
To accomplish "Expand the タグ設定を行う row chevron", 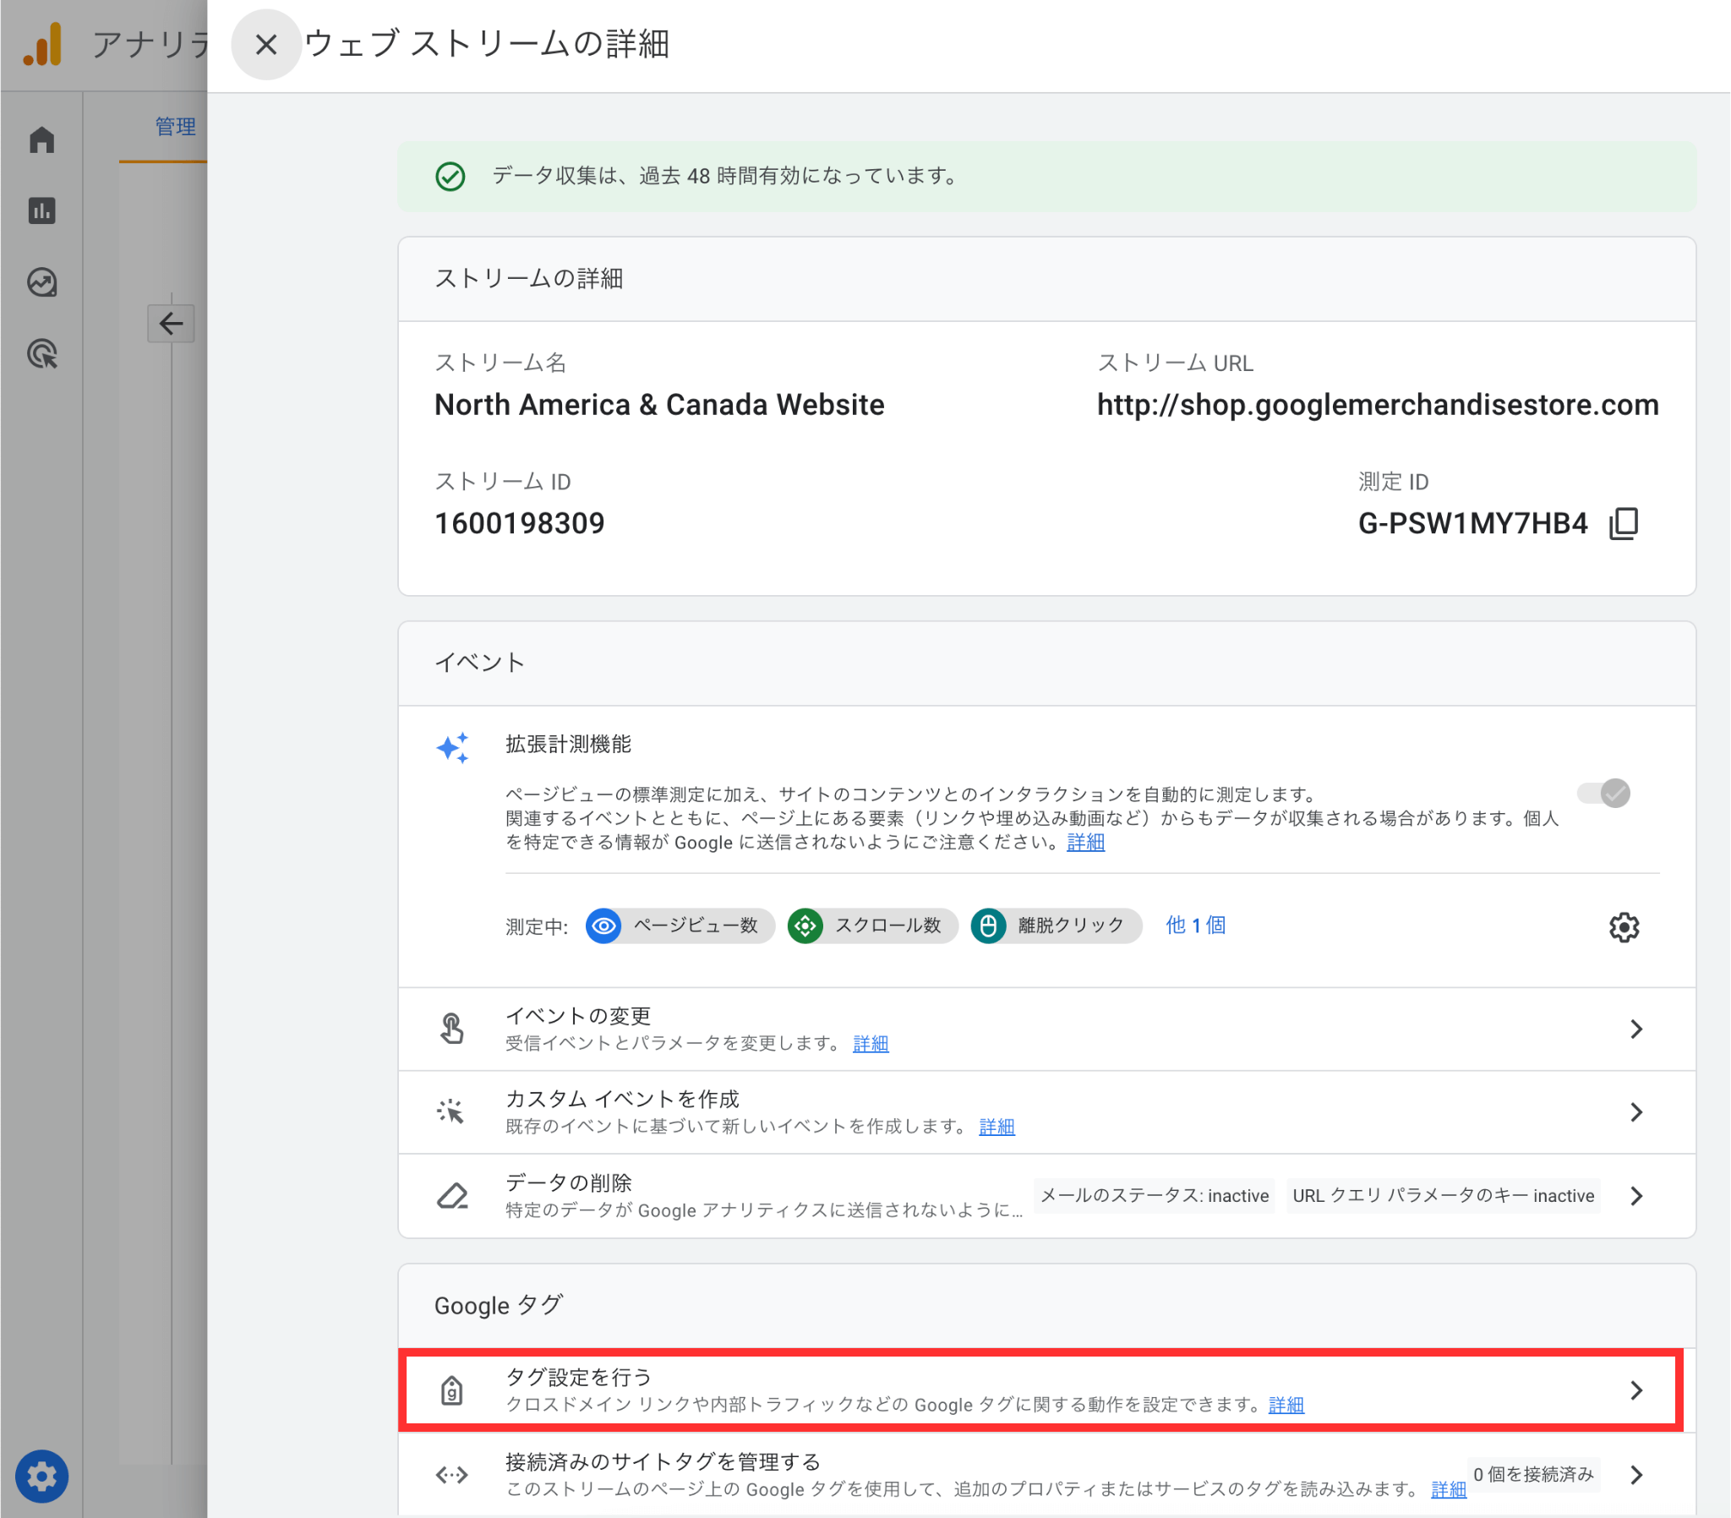I will [1636, 1390].
